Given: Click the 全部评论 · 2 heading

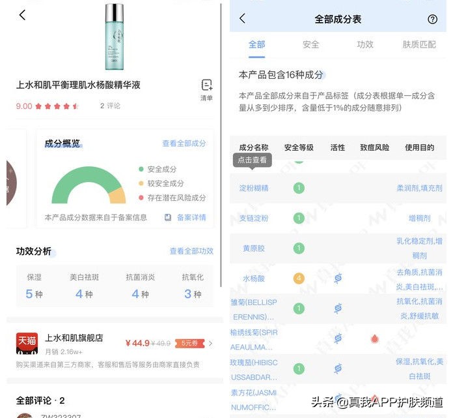Looking at the screenshot, I should (40, 400).
